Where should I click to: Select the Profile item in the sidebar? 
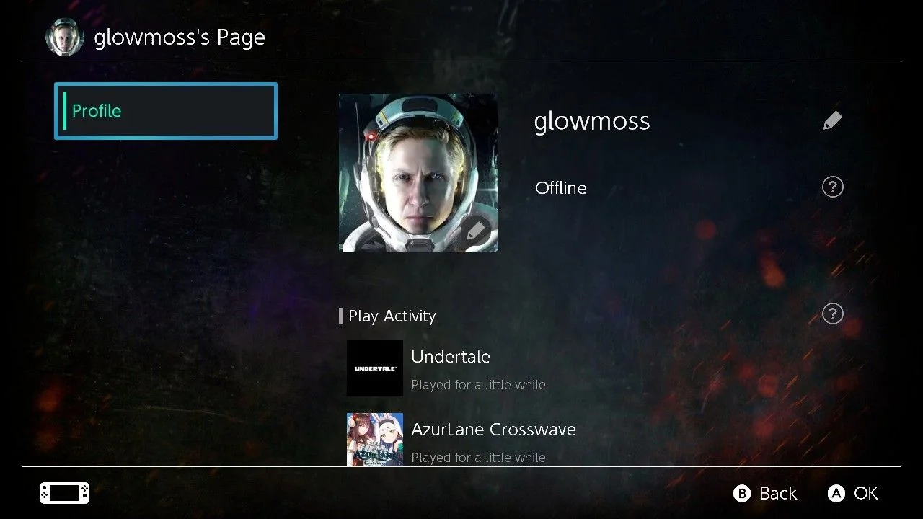pos(166,111)
